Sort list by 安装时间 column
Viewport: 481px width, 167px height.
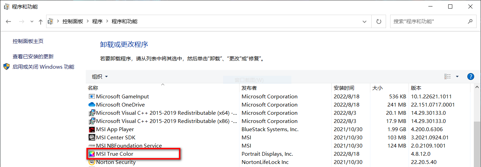point(344,88)
